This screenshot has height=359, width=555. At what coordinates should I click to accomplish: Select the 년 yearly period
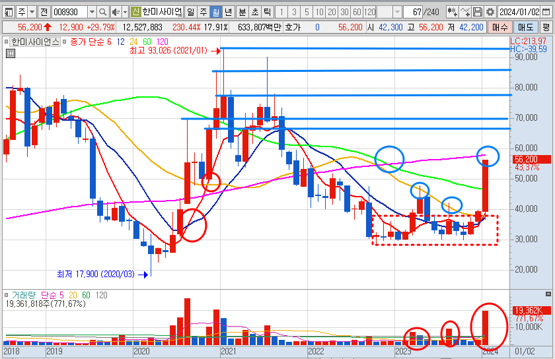click(229, 13)
